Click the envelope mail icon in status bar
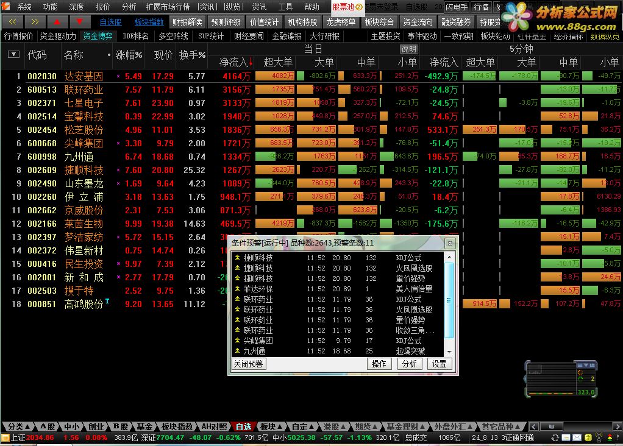This screenshot has height=446, width=623. click(x=577, y=437)
